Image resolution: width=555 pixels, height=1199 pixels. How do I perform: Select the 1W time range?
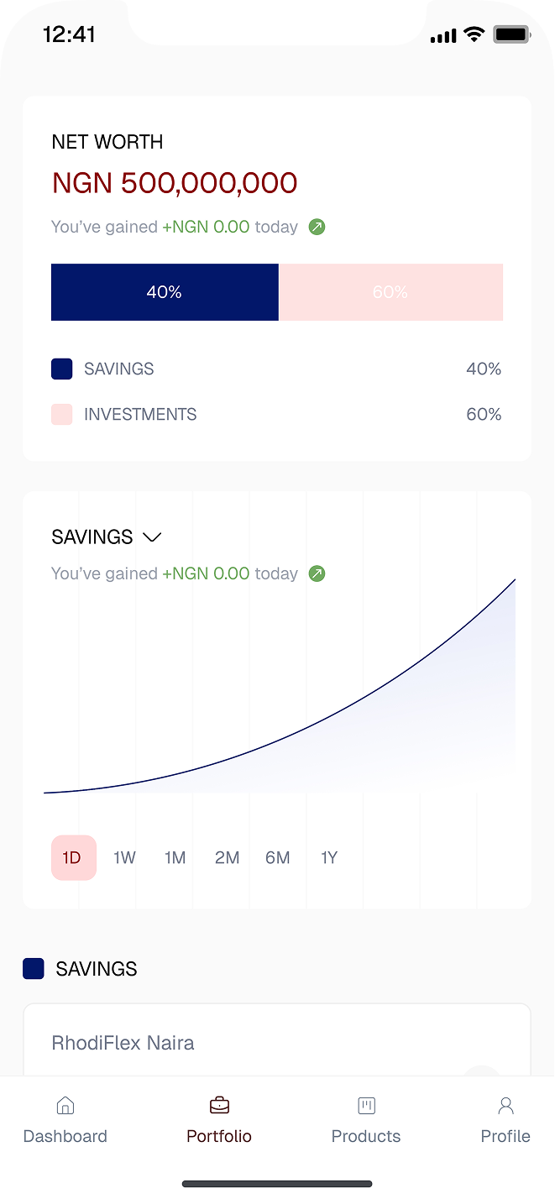point(124,857)
